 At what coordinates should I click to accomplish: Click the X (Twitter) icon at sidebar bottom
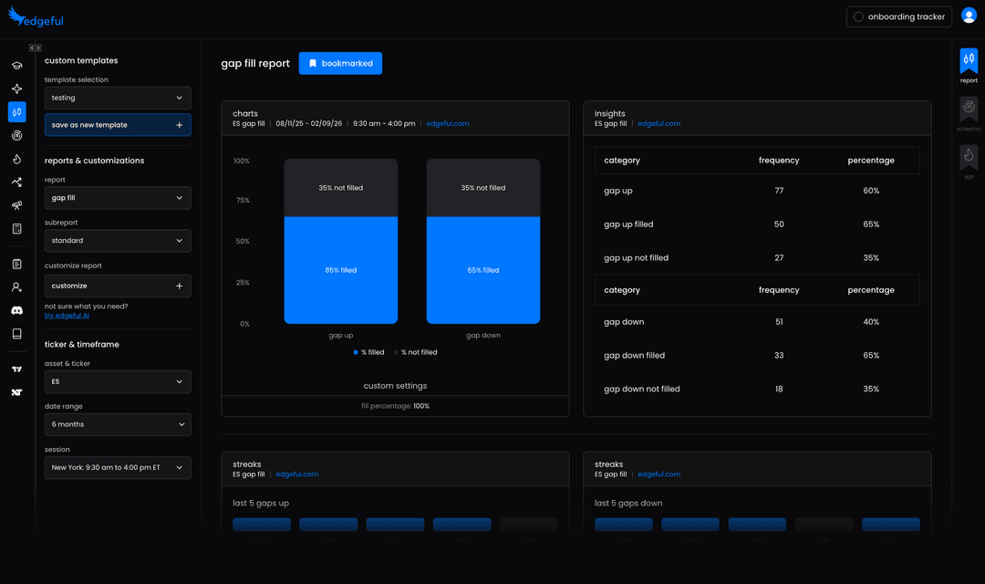point(16,392)
